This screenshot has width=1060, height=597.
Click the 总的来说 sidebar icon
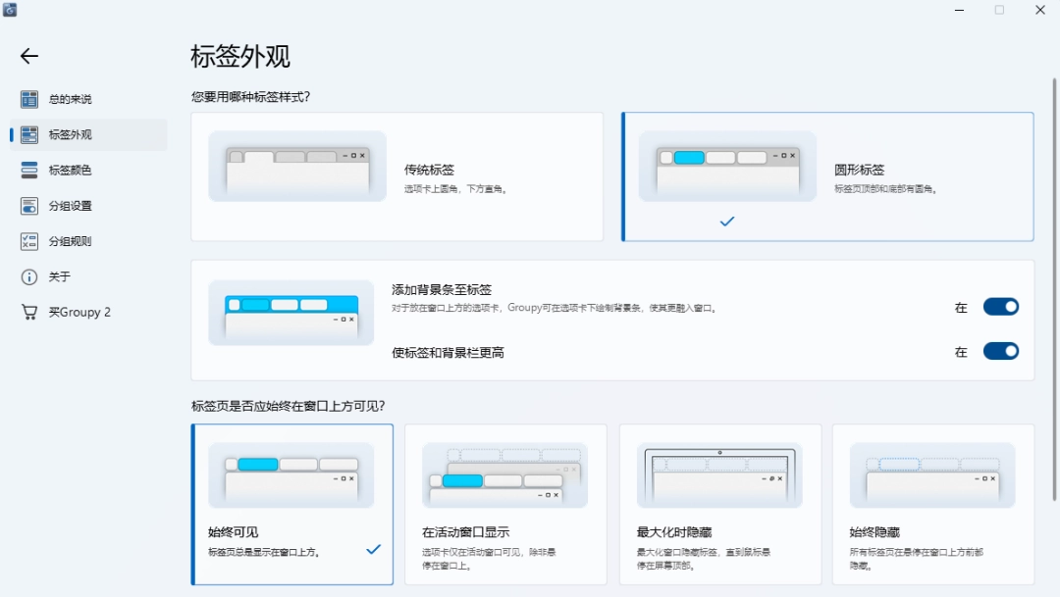(29, 99)
